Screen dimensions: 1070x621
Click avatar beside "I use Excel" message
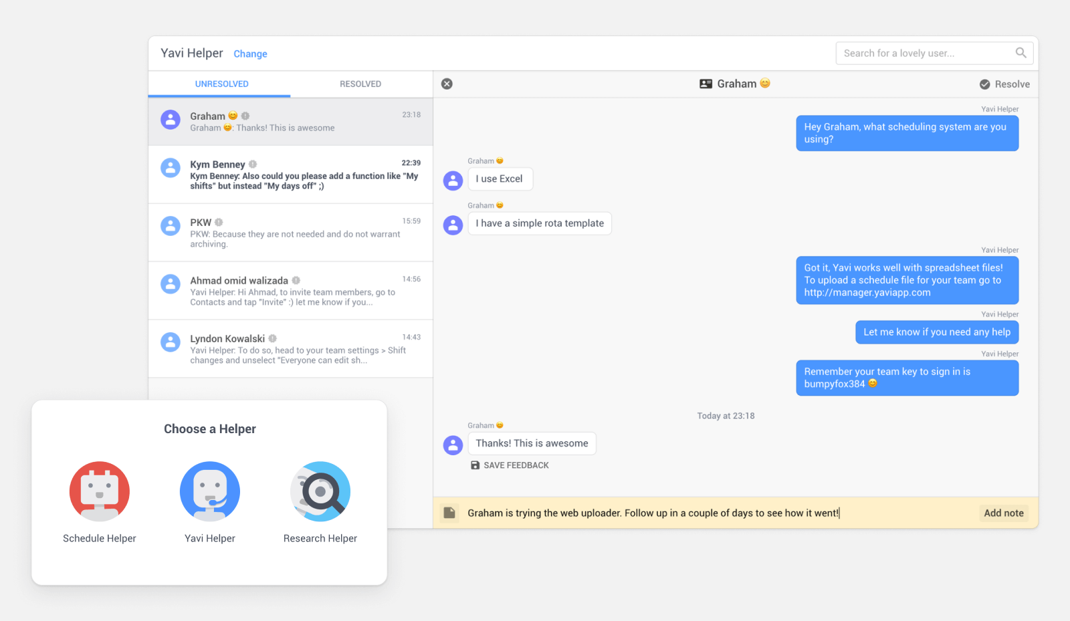coord(453,180)
